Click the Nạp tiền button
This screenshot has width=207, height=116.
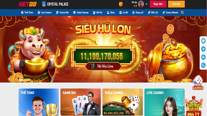[158, 4]
